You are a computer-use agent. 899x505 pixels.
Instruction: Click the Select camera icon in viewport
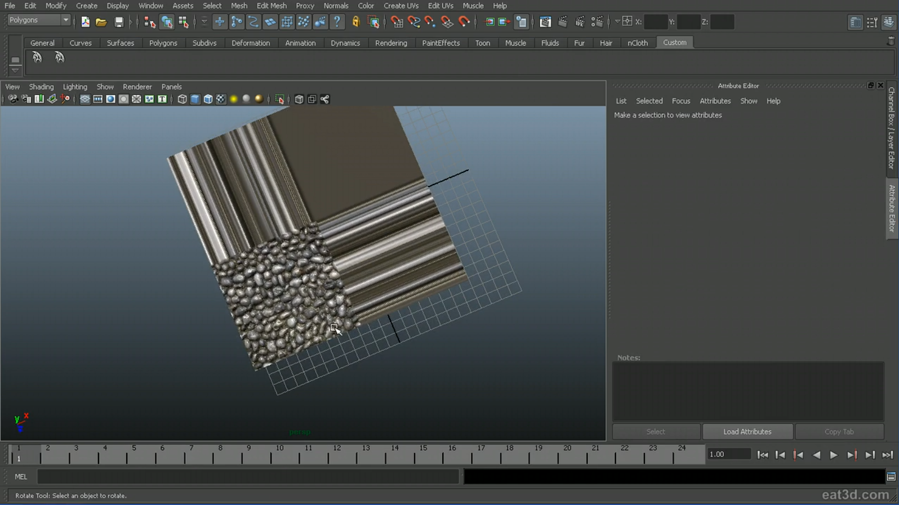point(12,99)
